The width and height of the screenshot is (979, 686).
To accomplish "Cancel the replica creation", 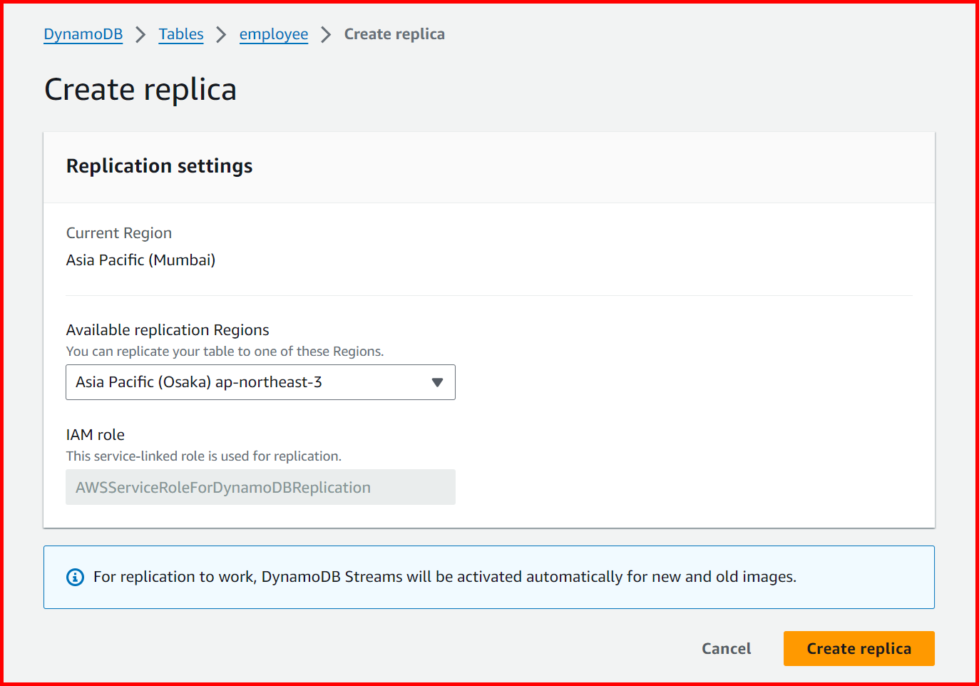I will (x=726, y=648).
